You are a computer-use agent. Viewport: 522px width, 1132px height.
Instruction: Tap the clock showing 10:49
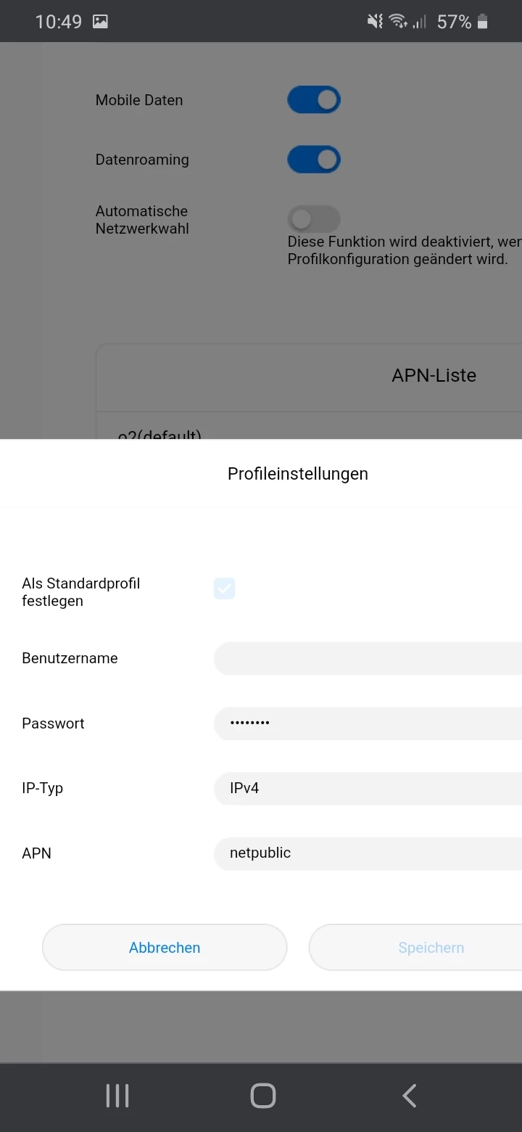[59, 22]
